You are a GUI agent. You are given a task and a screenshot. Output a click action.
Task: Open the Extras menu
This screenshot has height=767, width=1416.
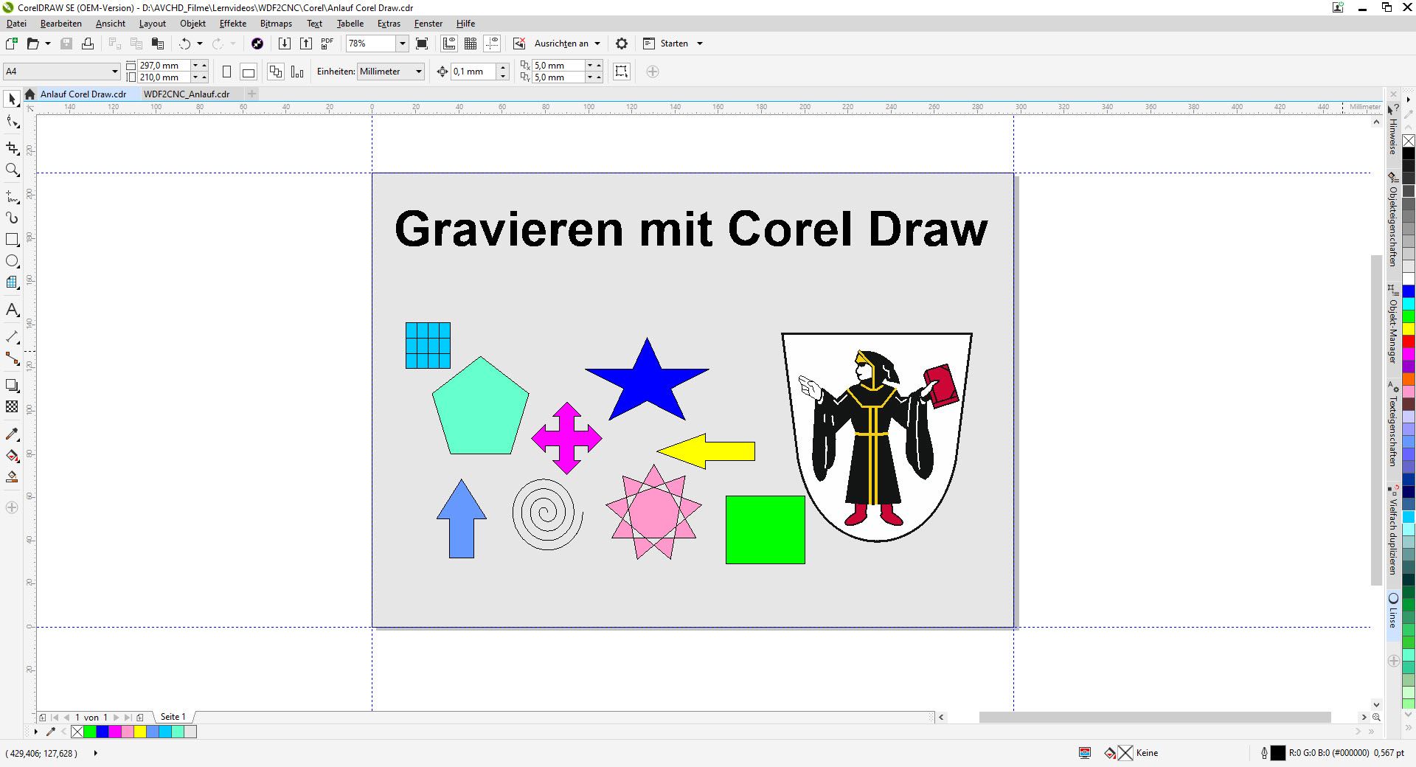(389, 24)
